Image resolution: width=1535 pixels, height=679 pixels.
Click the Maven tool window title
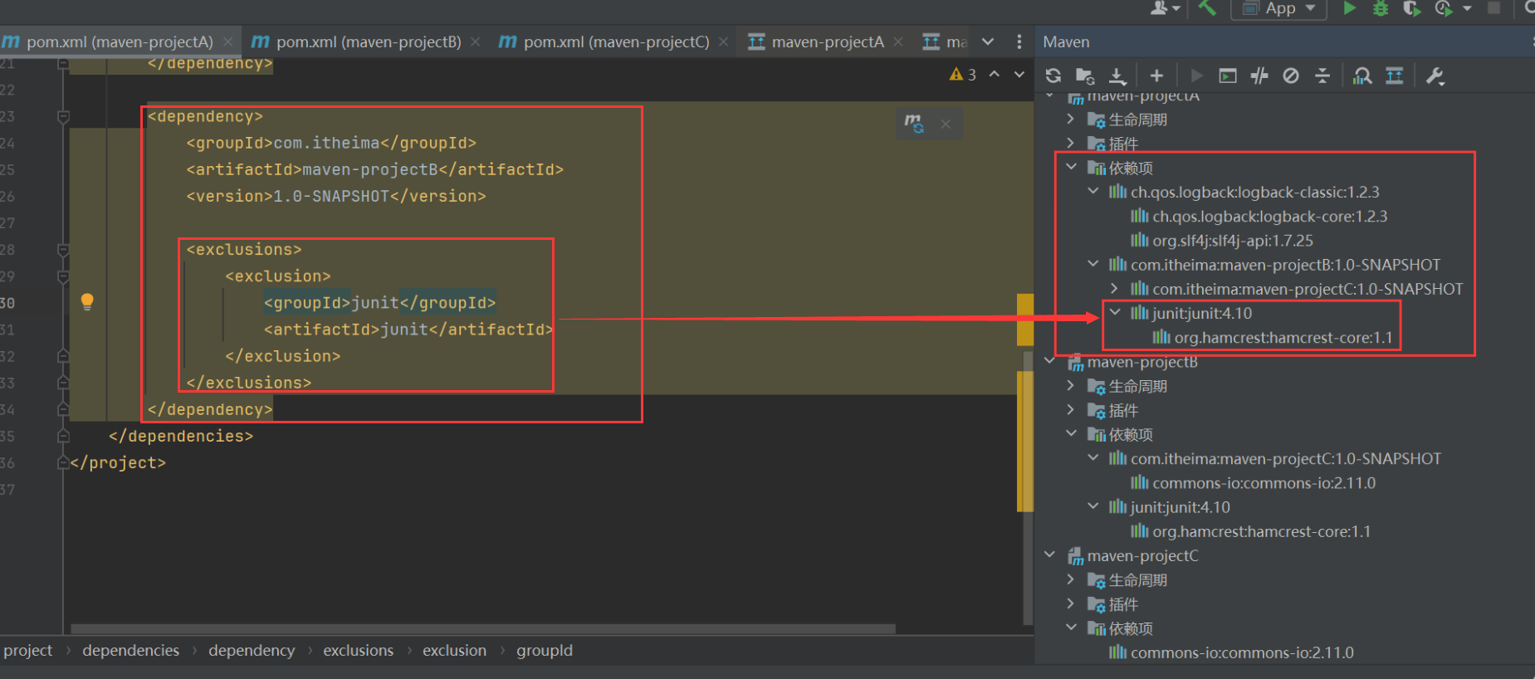click(x=1066, y=42)
